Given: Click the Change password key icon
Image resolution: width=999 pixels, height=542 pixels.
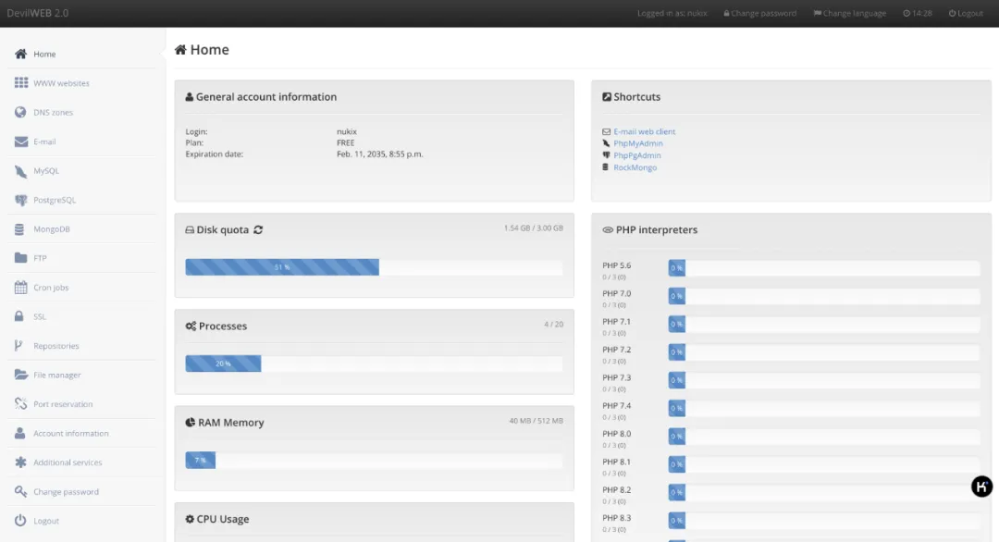Looking at the screenshot, I should tap(20, 492).
